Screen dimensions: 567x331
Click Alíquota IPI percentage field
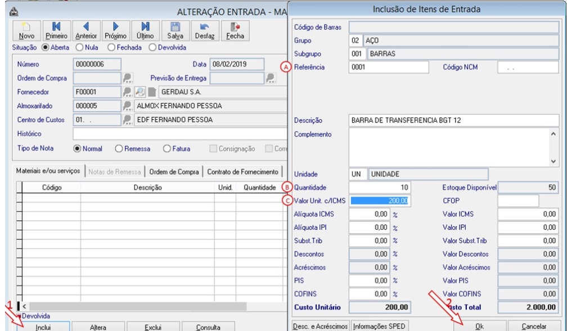click(369, 227)
